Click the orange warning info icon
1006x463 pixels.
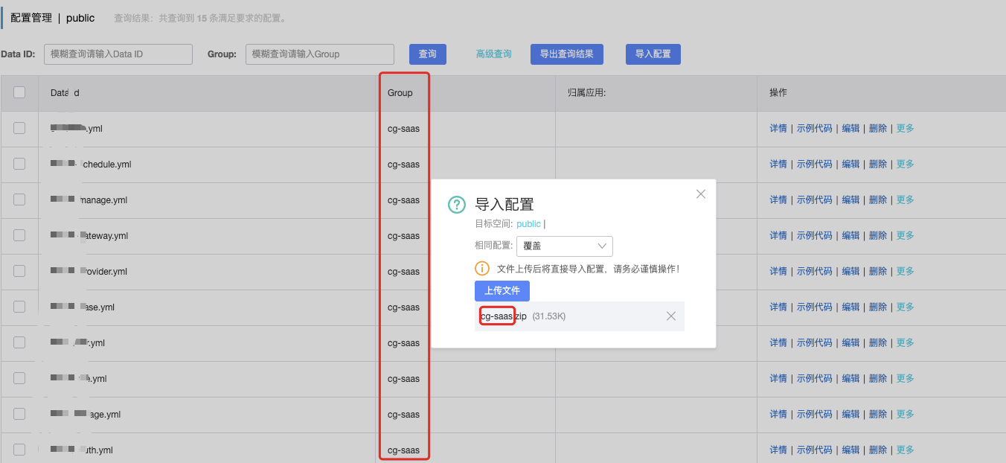(x=482, y=269)
